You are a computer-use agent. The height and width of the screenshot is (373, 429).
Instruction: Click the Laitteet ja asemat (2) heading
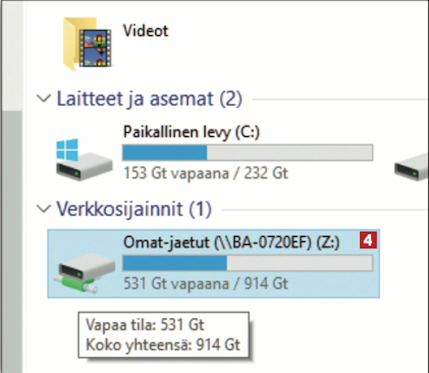click(149, 99)
